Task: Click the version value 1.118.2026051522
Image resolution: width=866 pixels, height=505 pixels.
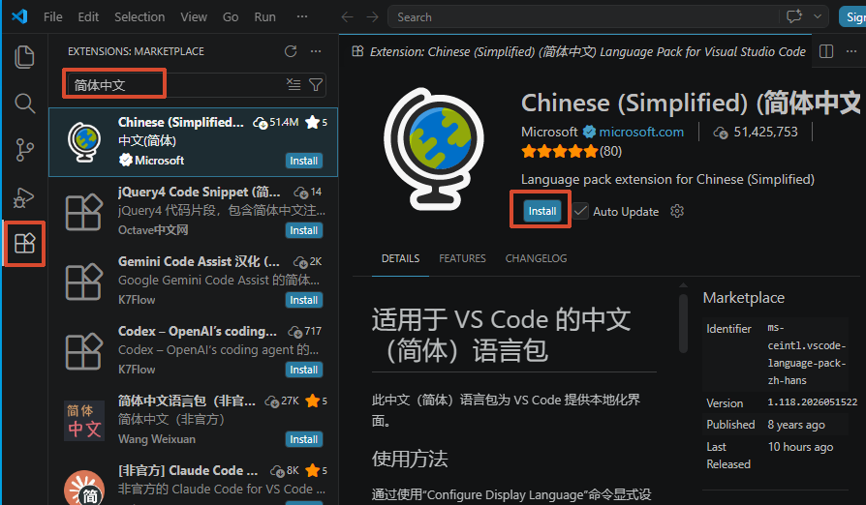Action: click(813, 402)
